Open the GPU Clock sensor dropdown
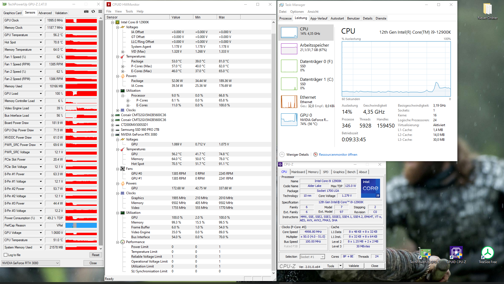The width and height of the screenshot is (504, 284). click(41, 20)
